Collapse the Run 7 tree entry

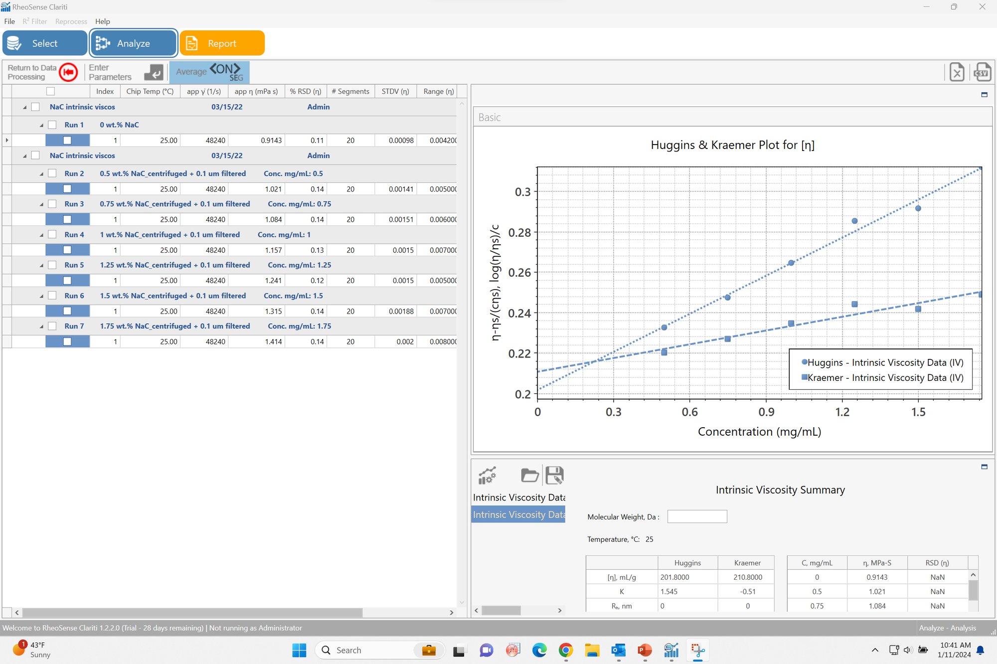click(42, 326)
